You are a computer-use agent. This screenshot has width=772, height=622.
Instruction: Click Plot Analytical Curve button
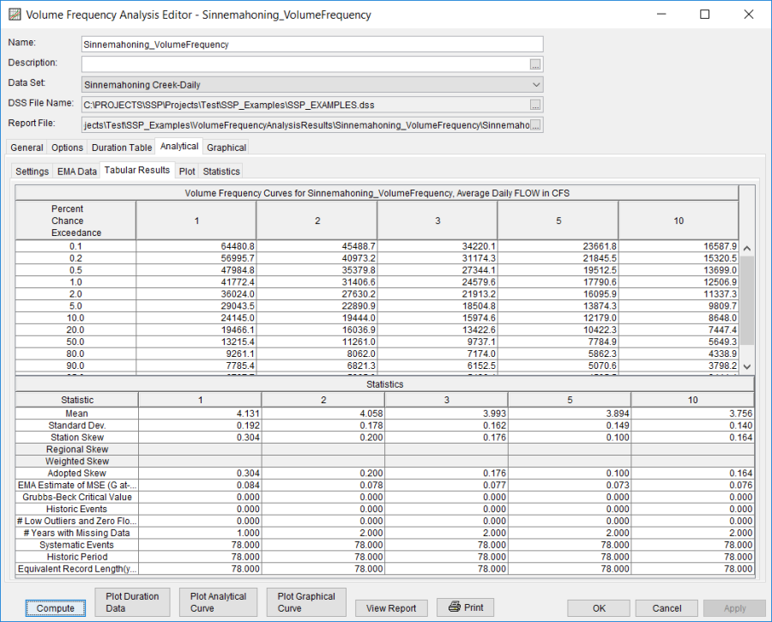click(x=218, y=601)
